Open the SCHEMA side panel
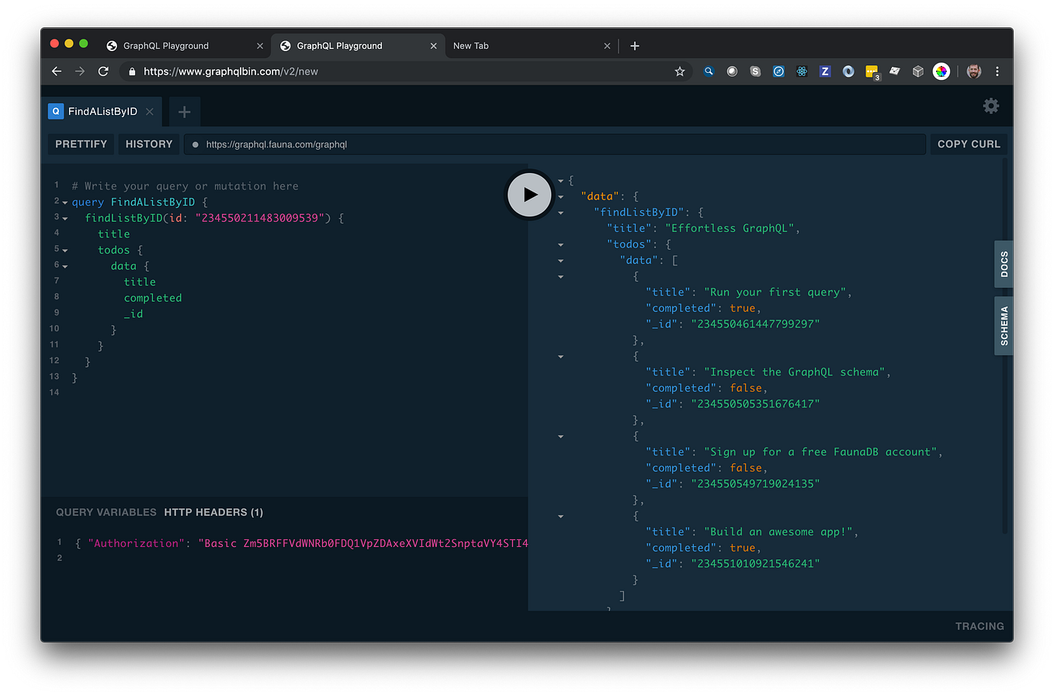 [1003, 325]
